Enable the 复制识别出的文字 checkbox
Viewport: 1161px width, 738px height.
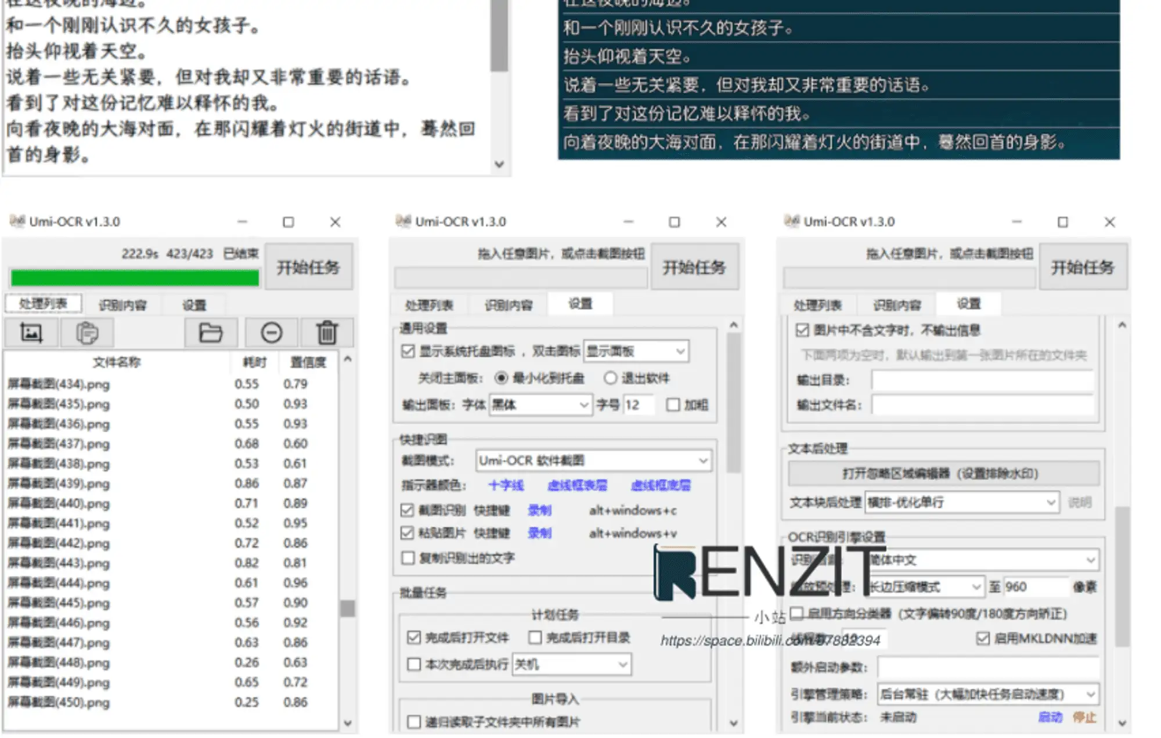408,558
